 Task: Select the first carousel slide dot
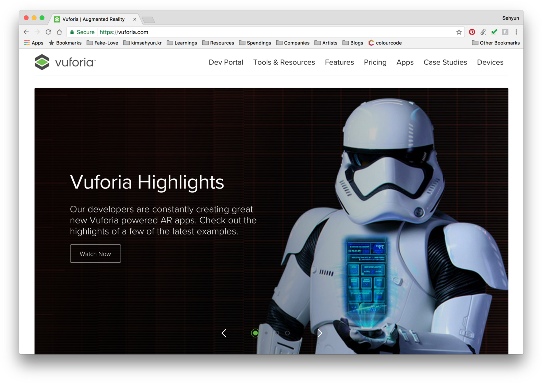pyautogui.click(x=255, y=333)
